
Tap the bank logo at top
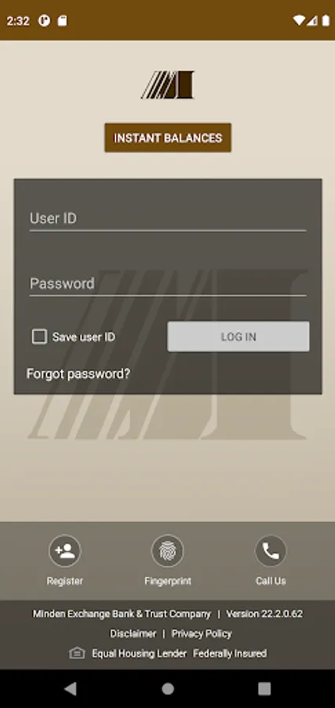pos(168,84)
